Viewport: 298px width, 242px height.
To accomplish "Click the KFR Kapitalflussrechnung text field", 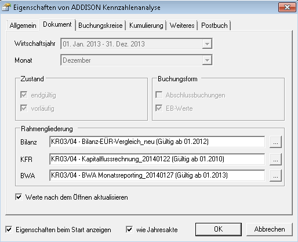I will pyautogui.click(x=157, y=159).
